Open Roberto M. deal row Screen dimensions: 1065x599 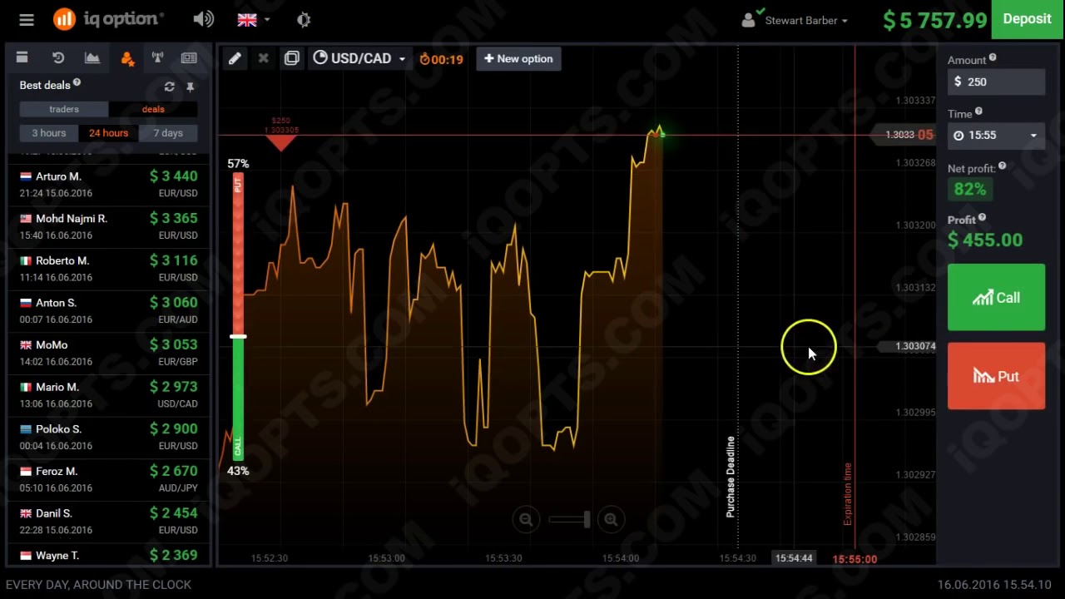pos(108,269)
